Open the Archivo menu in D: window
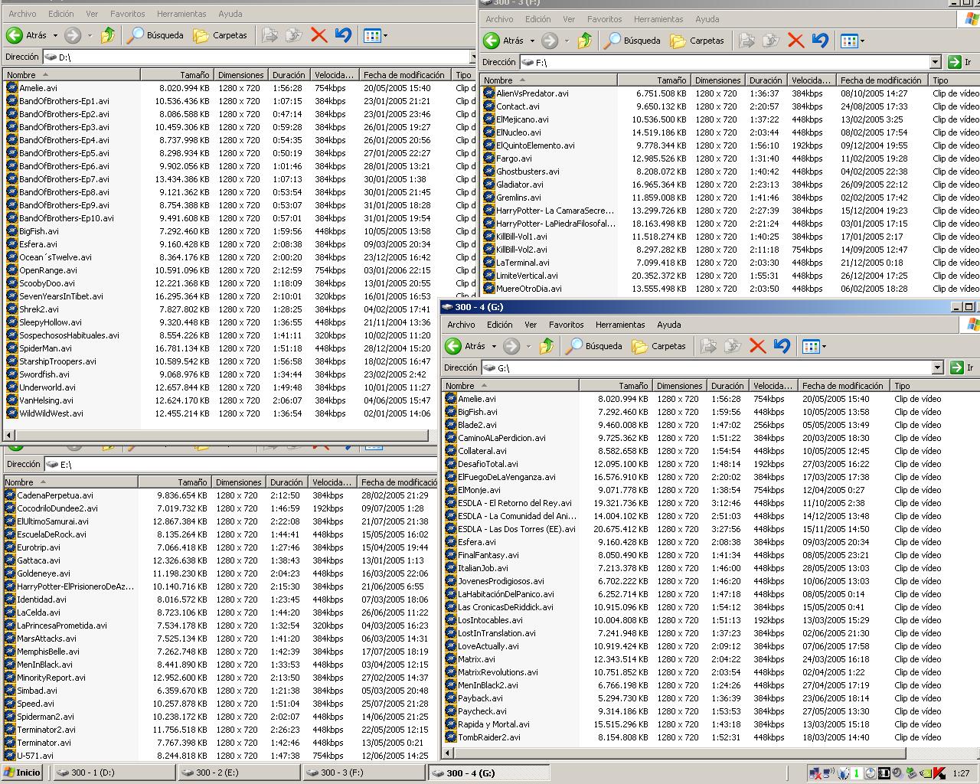This screenshot has width=980, height=784. pos(22,14)
